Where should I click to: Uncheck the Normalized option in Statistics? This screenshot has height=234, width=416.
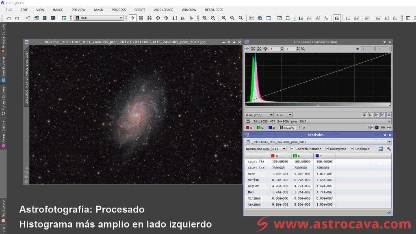point(327,149)
